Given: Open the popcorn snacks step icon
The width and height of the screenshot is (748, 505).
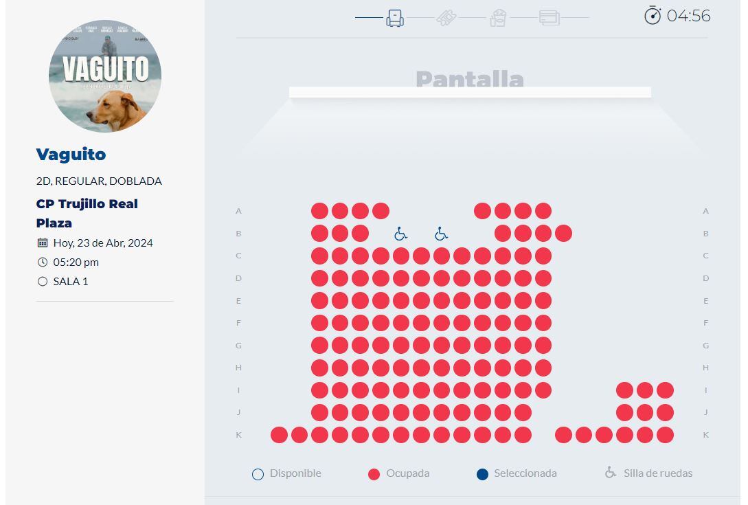Looking at the screenshot, I should [498, 17].
